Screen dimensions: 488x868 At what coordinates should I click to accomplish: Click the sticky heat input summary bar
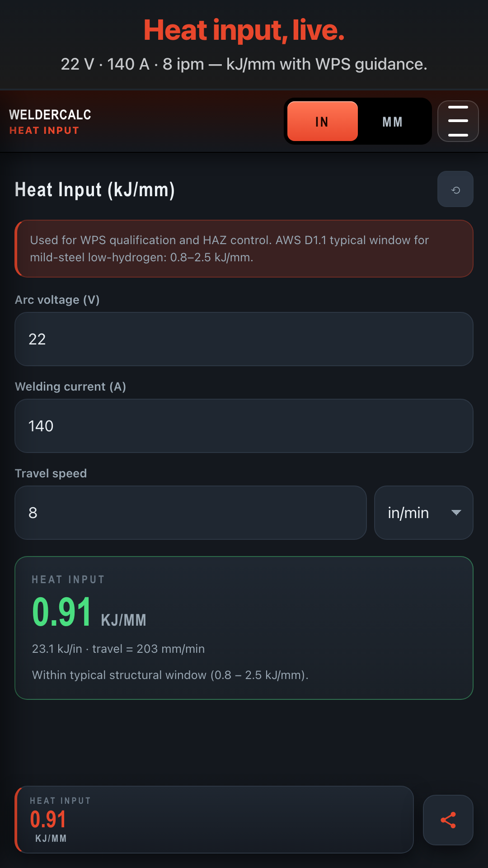215,820
